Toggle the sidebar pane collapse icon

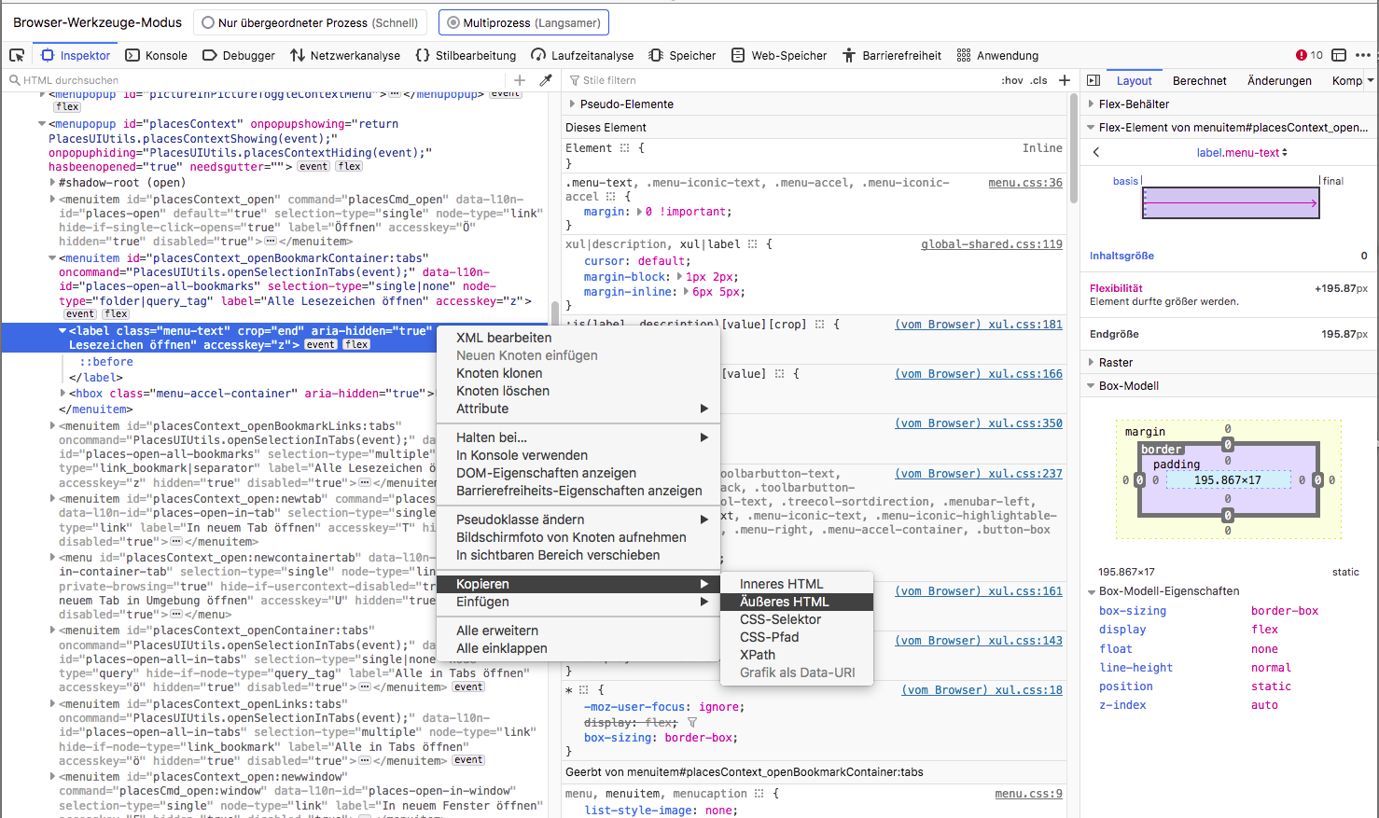[1093, 80]
